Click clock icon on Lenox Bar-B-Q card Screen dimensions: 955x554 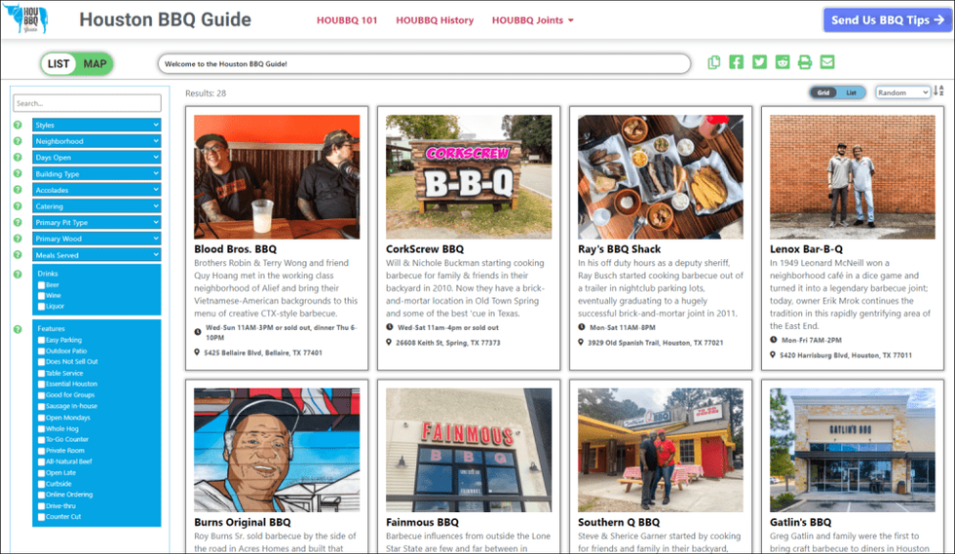click(774, 340)
